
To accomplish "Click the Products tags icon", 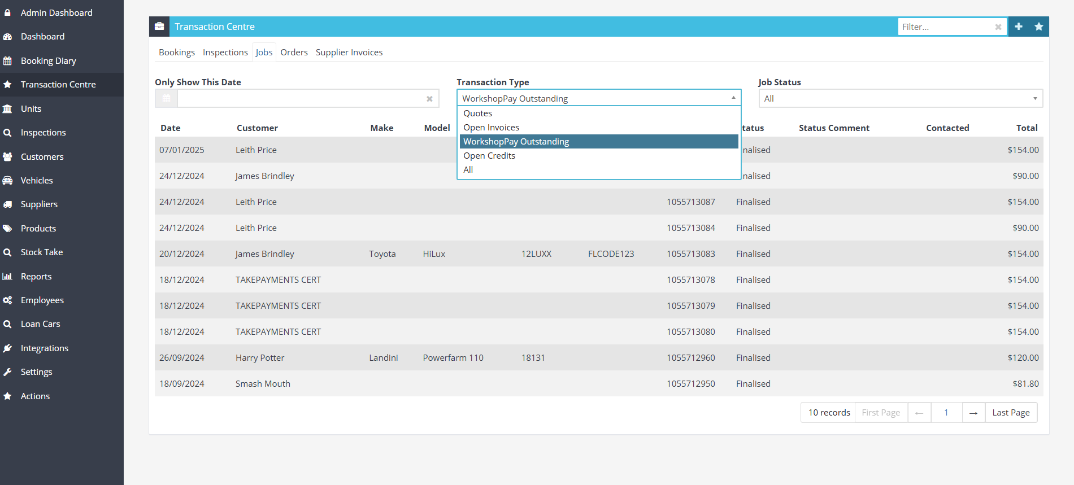I will [7, 229].
